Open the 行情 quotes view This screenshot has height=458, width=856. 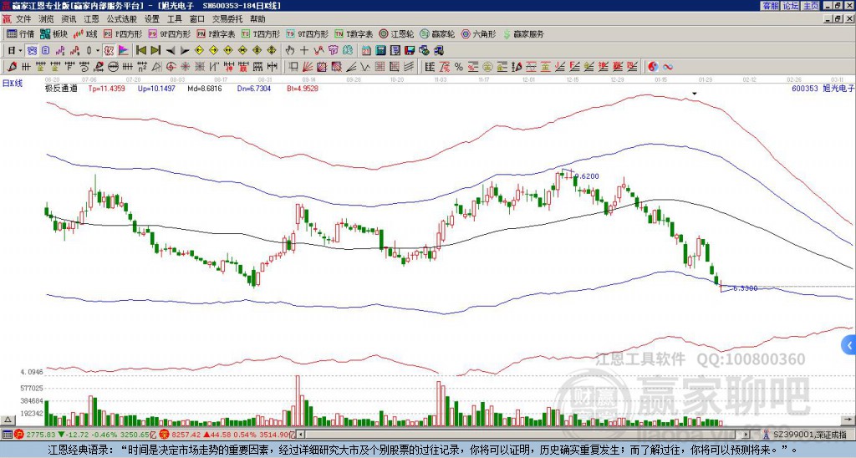(20, 33)
